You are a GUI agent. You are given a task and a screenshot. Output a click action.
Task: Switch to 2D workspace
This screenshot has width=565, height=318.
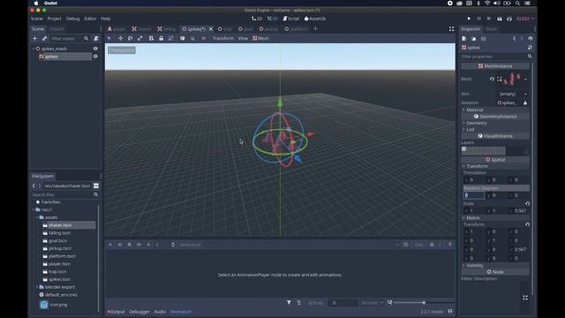click(257, 19)
